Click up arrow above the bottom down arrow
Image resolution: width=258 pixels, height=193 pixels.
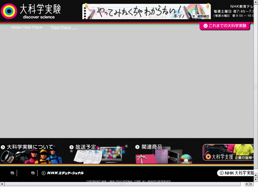(x=256, y=175)
